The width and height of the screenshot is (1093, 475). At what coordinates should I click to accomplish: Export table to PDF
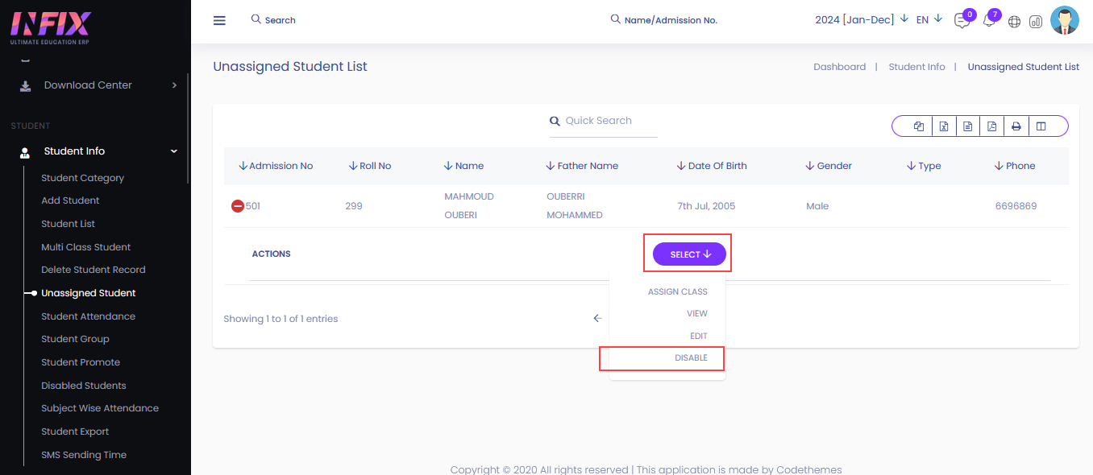pyautogui.click(x=991, y=126)
